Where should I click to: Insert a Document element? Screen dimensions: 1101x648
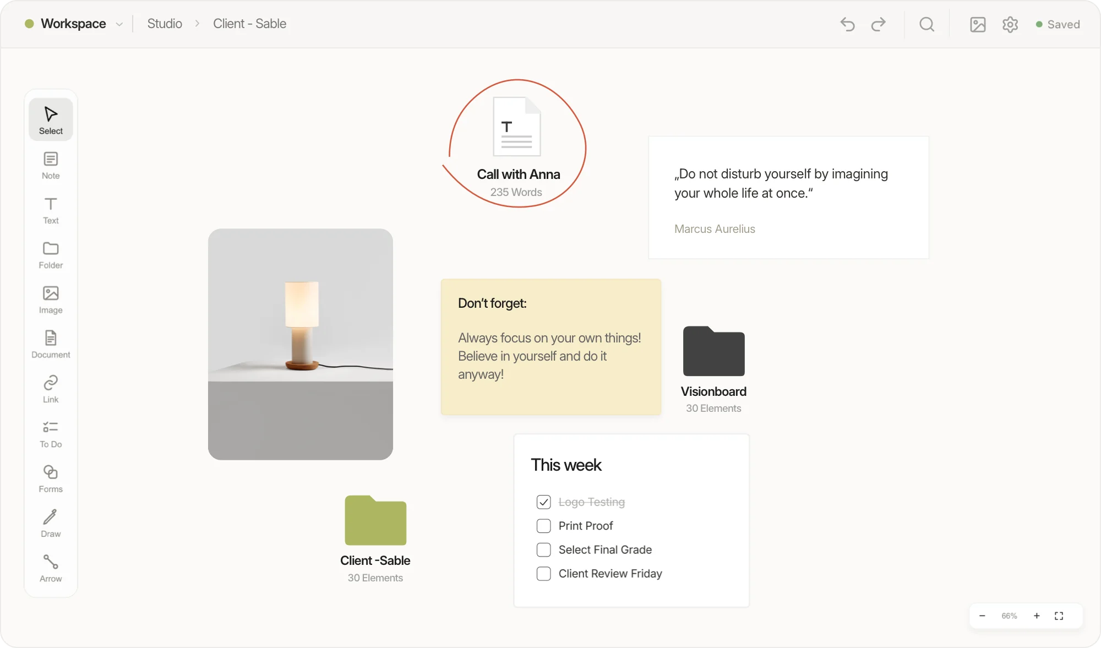click(x=51, y=344)
